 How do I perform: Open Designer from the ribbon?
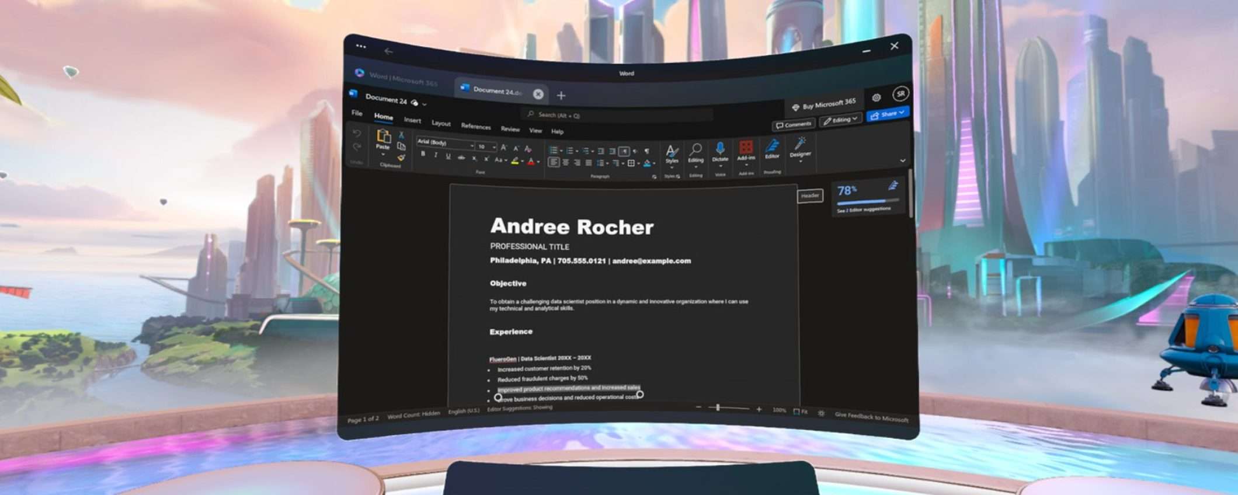[x=800, y=146]
